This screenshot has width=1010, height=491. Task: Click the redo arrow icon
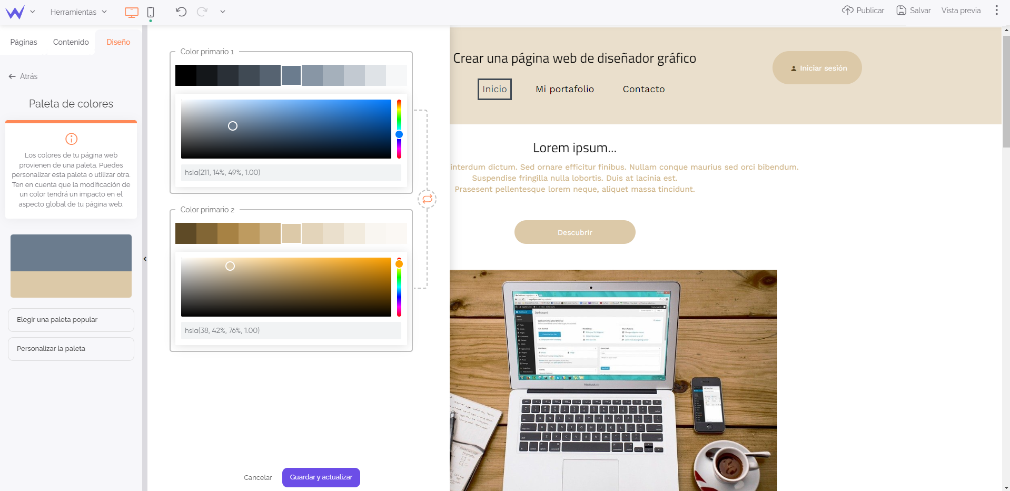pyautogui.click(x=202, y=12)
